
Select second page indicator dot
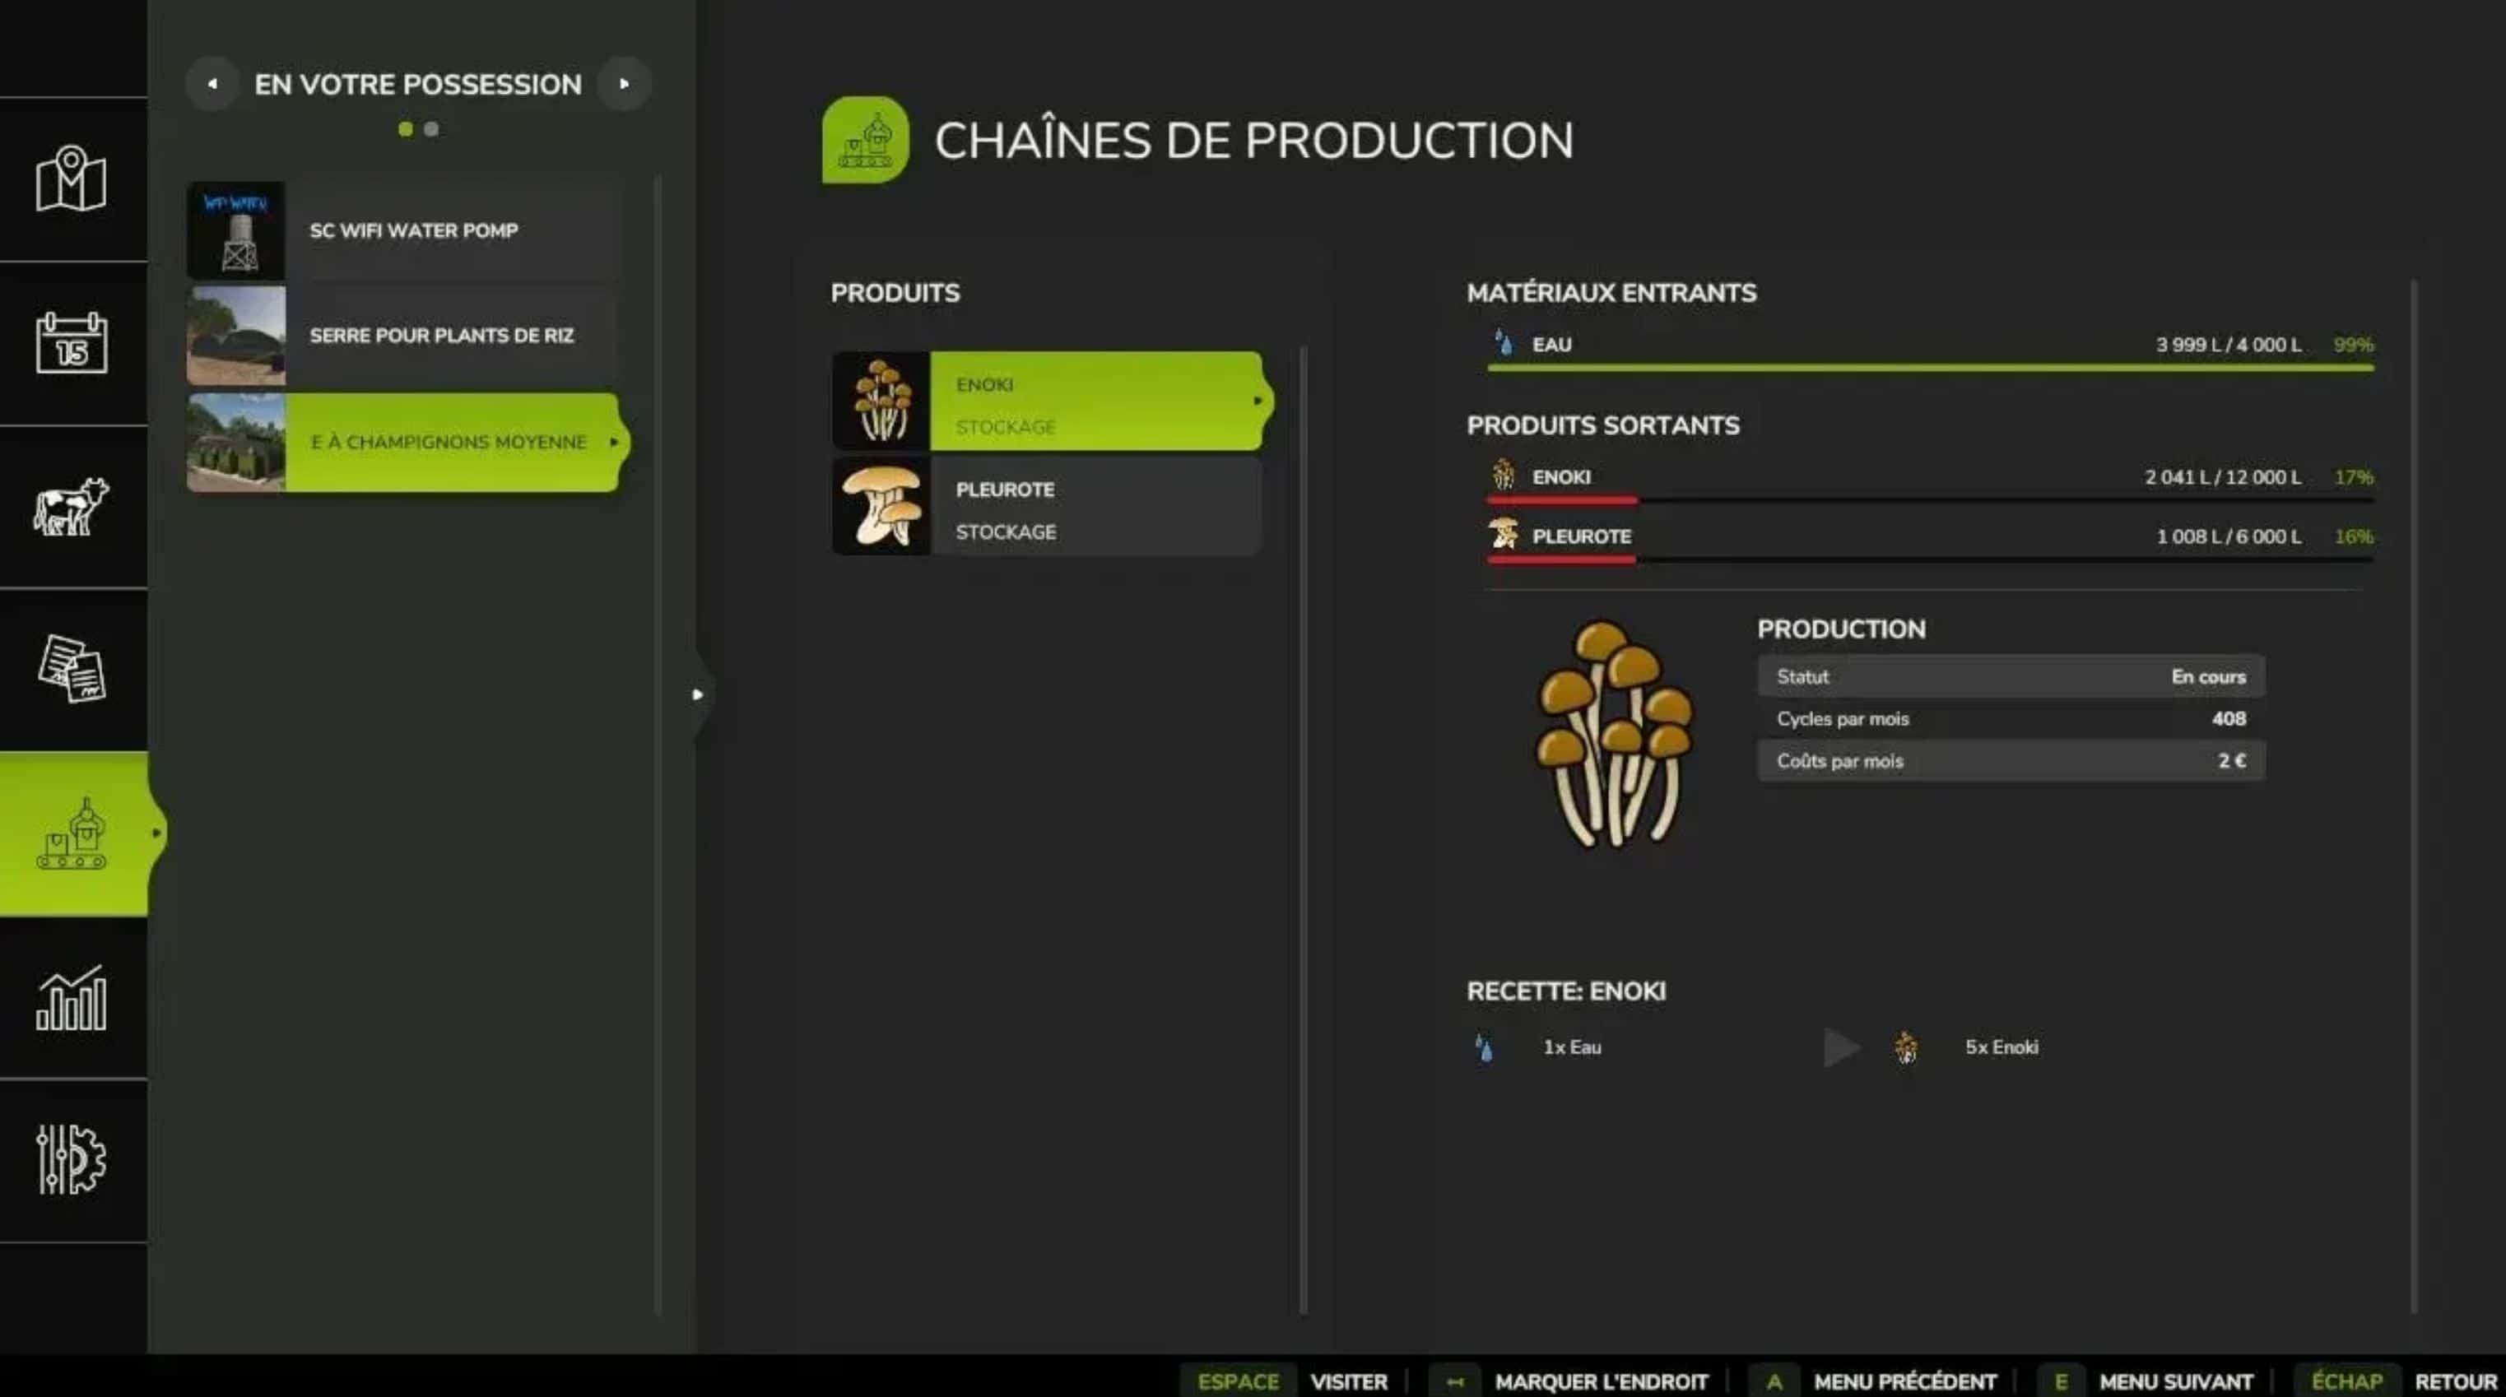click(x=431, y=129)
